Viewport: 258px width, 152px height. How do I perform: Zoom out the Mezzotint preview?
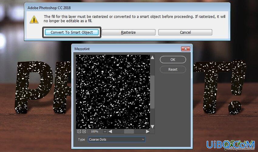(79, 131)
